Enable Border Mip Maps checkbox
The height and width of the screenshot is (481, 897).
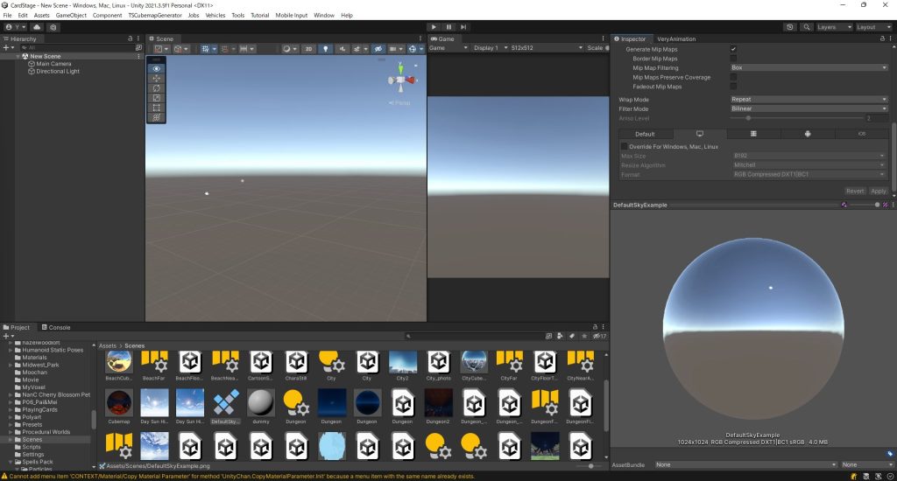tap(733, 59)
